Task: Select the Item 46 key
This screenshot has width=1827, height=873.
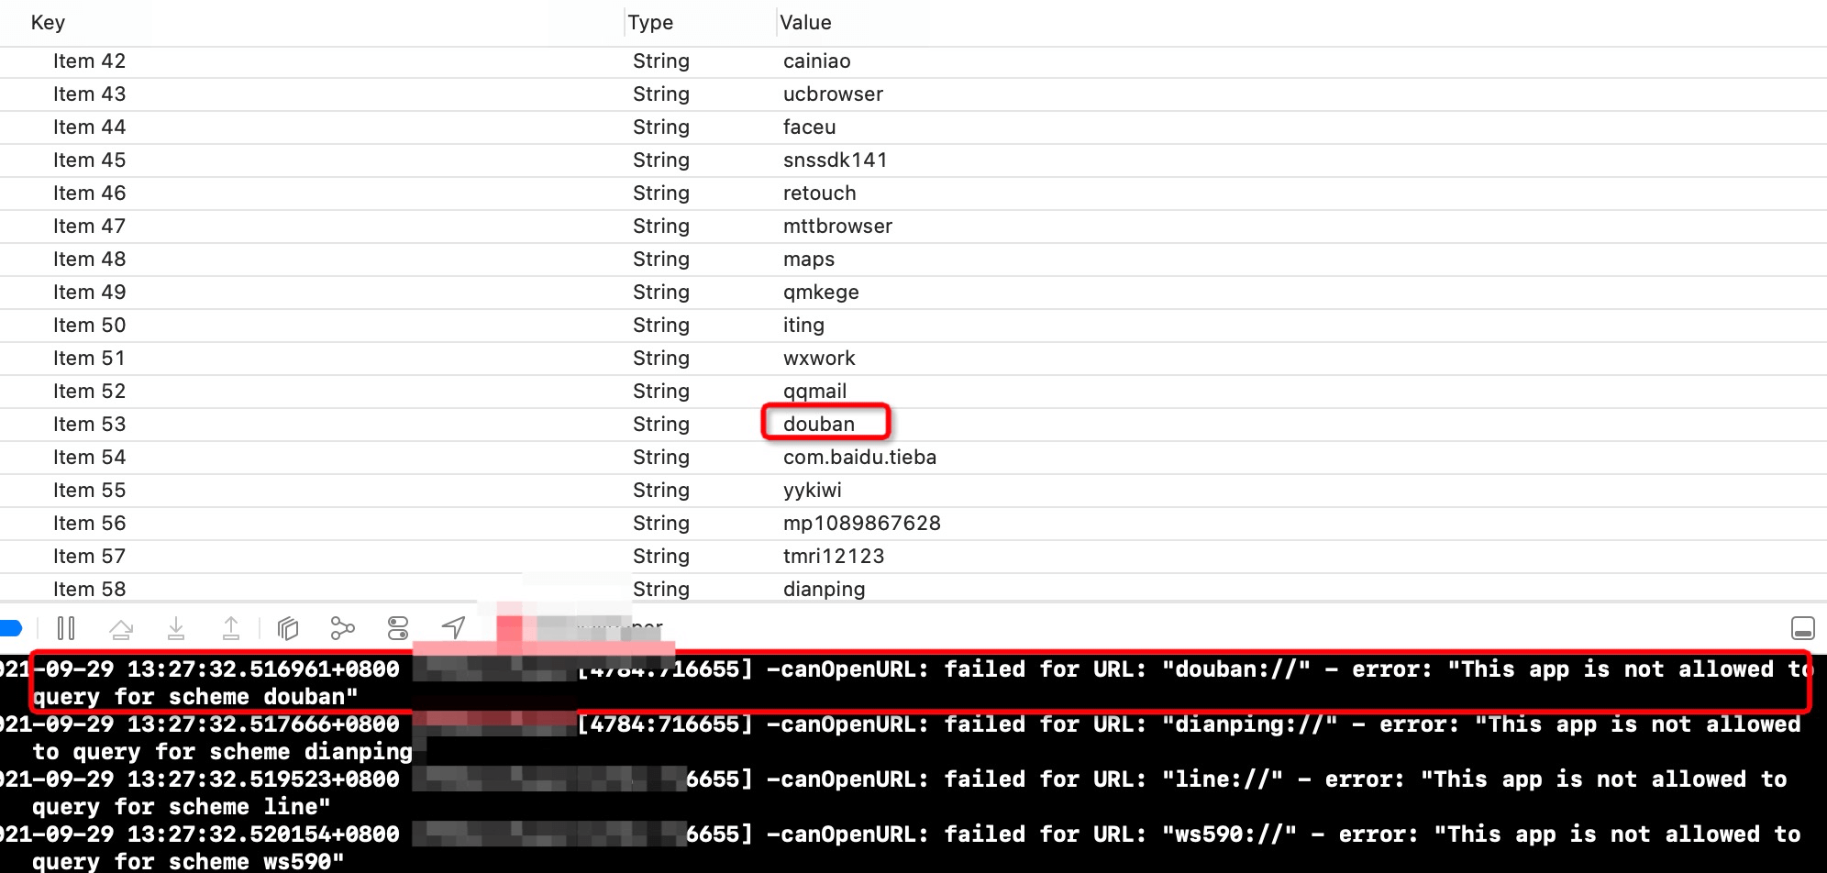Action: pyautogui.click(x=89, y=193)
